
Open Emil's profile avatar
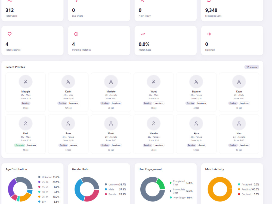pos(26,123)
